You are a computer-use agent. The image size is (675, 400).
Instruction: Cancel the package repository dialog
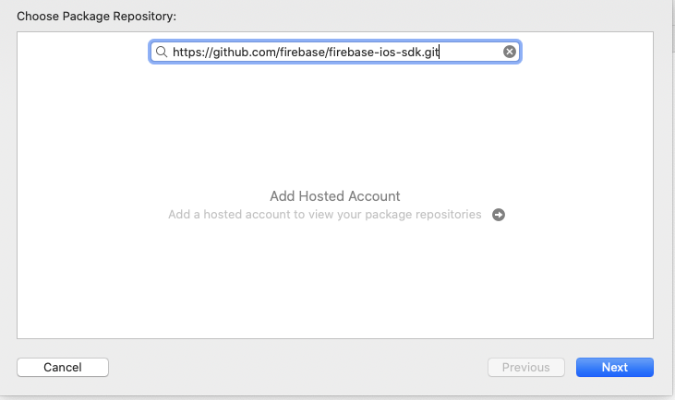[63, 367]
